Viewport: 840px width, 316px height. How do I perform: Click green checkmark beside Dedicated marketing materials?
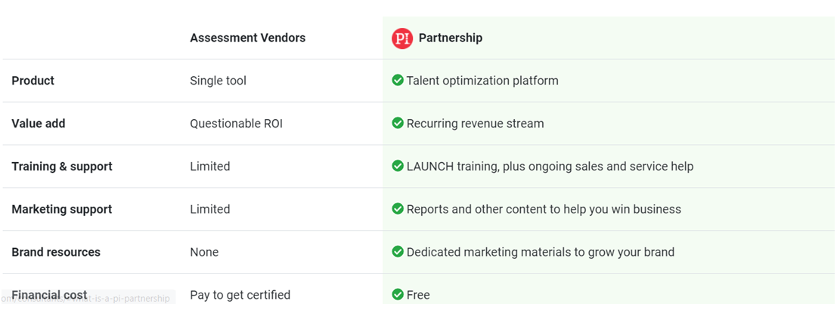tap(398, 251)
